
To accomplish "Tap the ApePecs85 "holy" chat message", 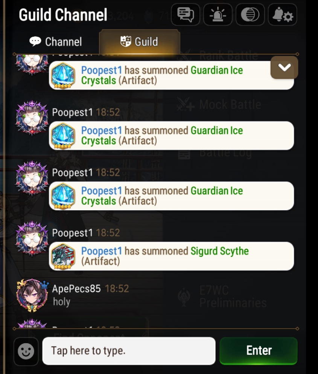I will [x=61, y=302].
